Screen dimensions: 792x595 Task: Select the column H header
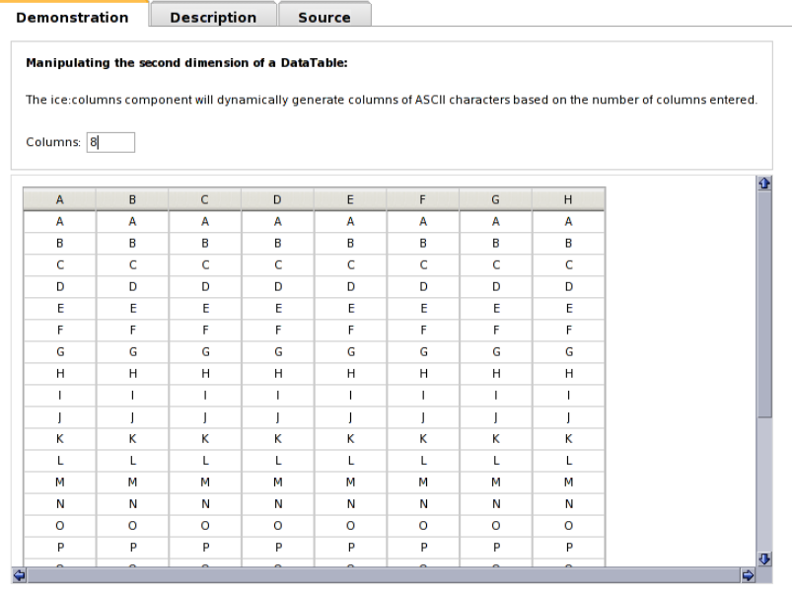(x=568, y=200)
